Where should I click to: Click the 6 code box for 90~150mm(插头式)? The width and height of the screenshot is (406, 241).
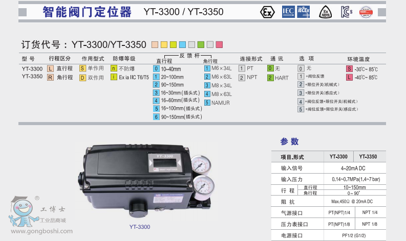tap(156, 117)
